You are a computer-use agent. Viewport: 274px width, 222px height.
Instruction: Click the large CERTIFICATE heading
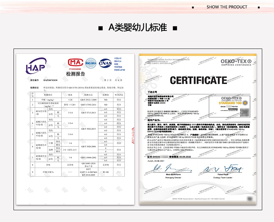point(198,80)
